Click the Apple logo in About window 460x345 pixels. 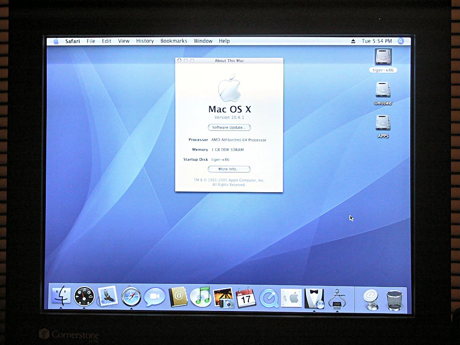tap(230, 88)
